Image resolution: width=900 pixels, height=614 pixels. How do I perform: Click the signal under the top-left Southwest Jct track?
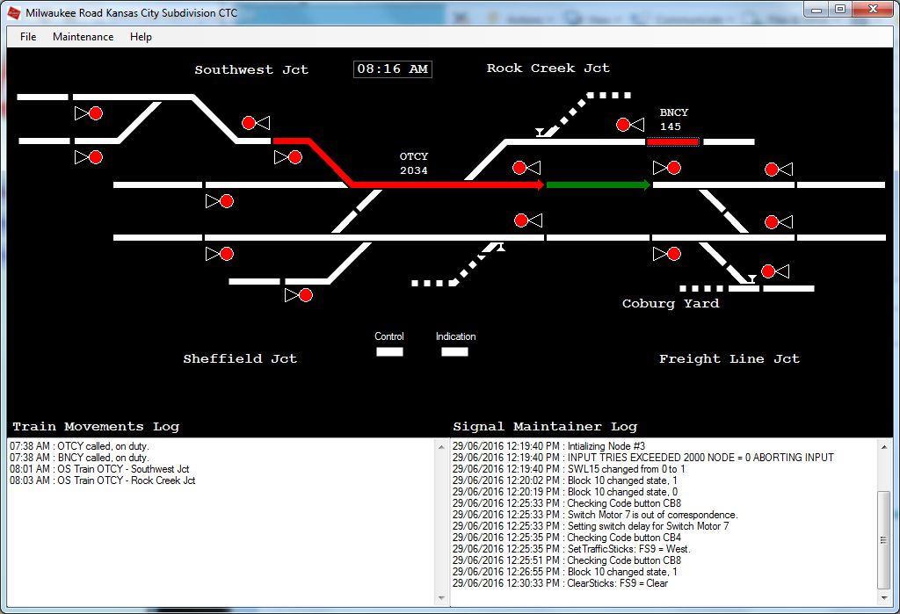[89, 113]
